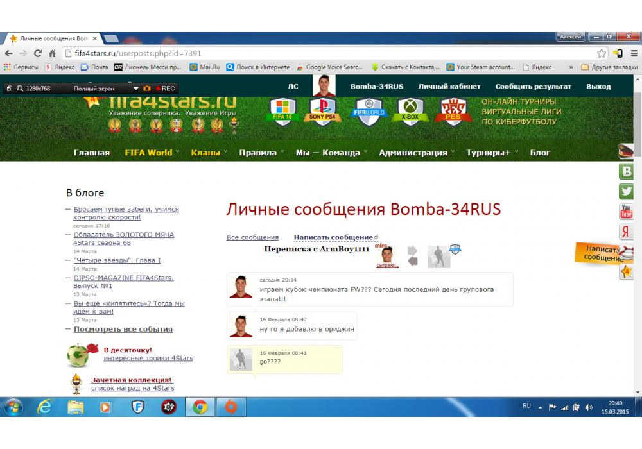Go to 'Главная' in site navigation

pyautogui.click(x=91, y=153)
